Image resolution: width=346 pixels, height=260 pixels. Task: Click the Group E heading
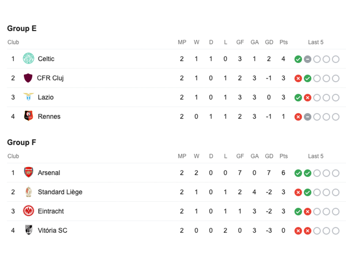coord(22,28)
